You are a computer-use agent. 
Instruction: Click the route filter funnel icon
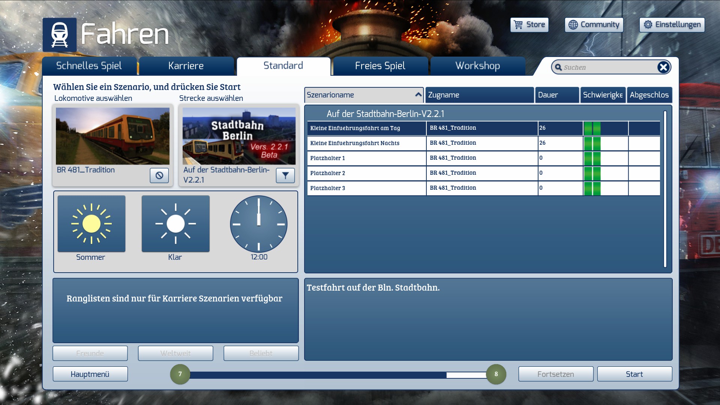285,175
